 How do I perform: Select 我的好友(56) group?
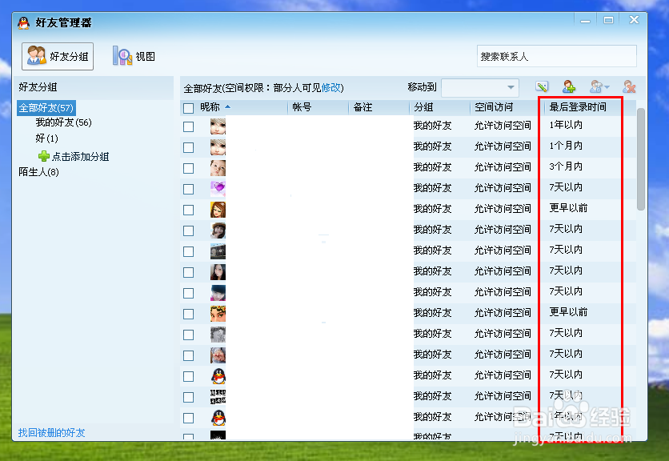[x=63, y=122]
